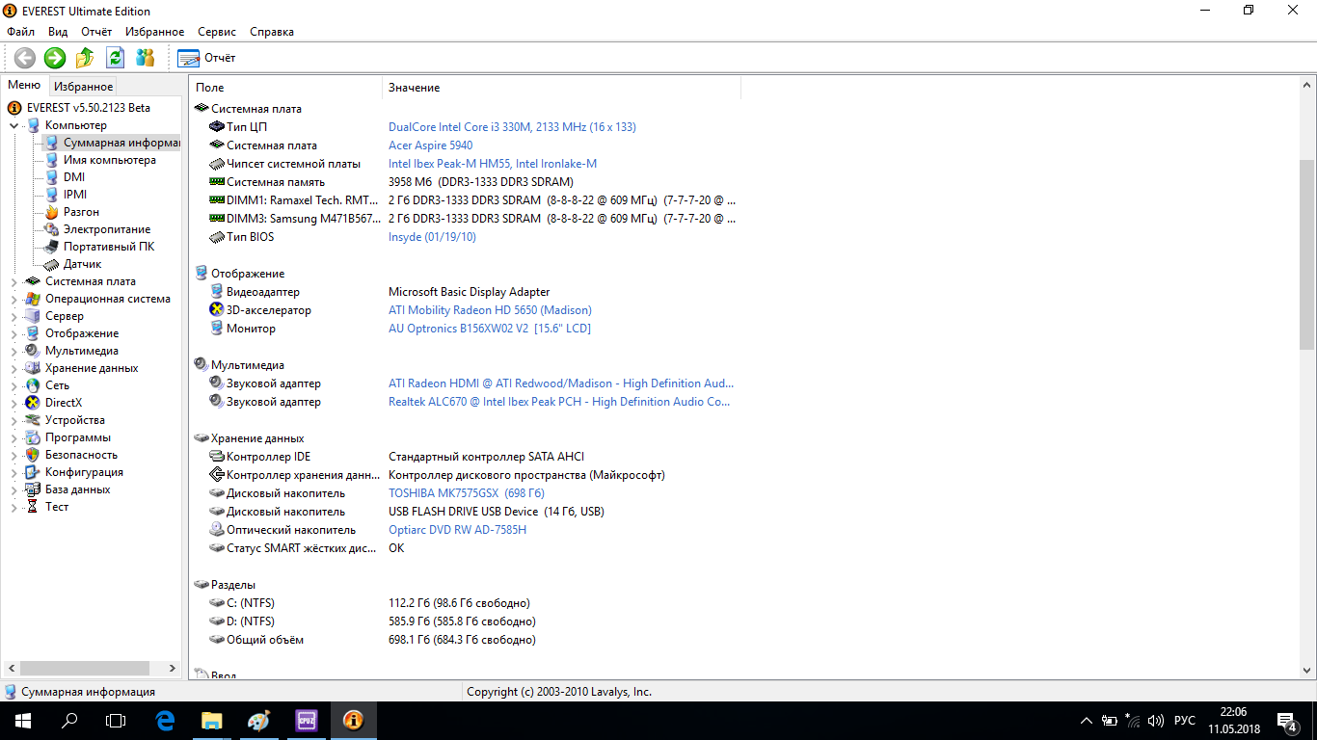Collapse the Компьютер tree node
Screen dimensions: 1317x740
[x=14, y=125]
